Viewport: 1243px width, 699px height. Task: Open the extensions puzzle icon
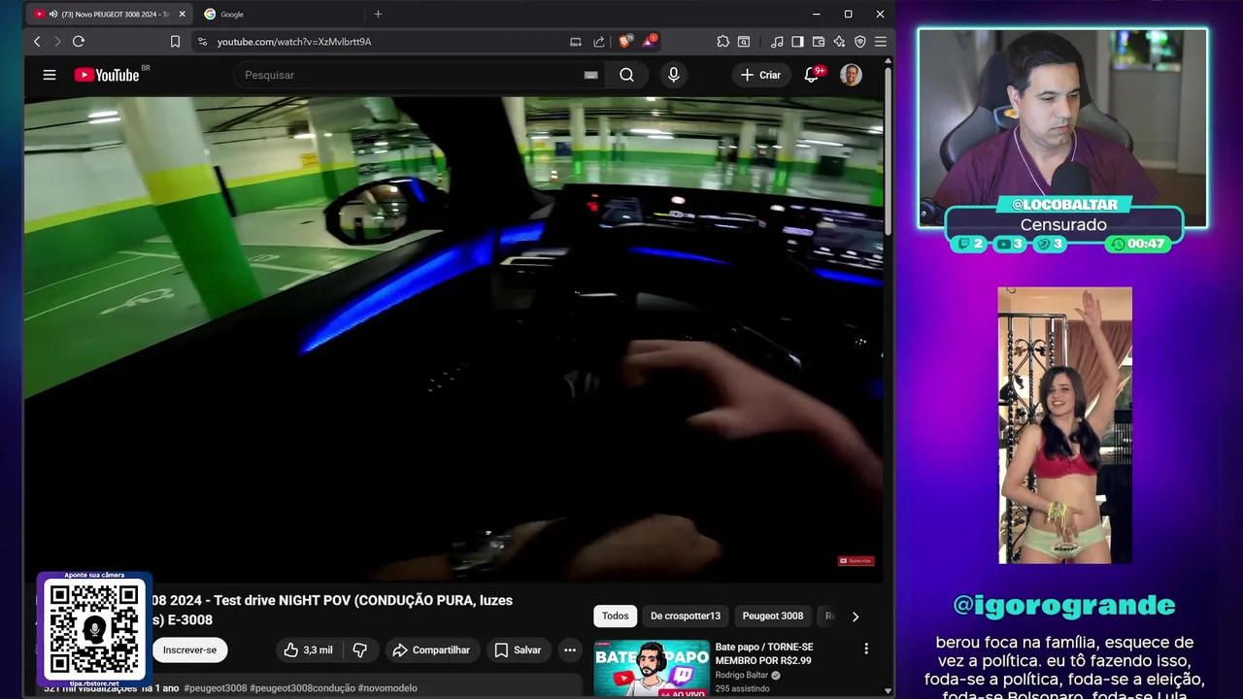[x=722, y=42]
